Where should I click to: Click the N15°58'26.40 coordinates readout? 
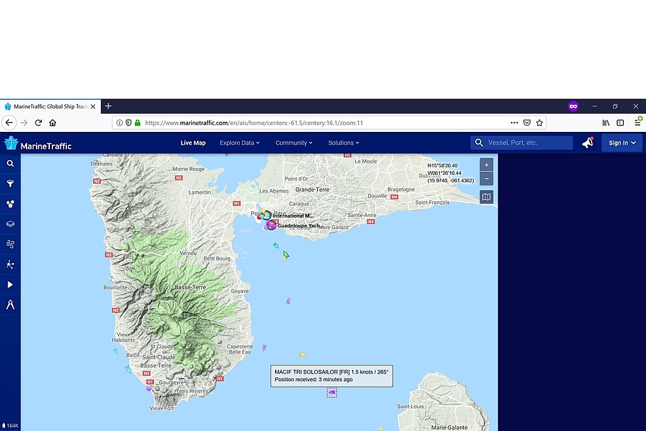(x=442, y=165)
